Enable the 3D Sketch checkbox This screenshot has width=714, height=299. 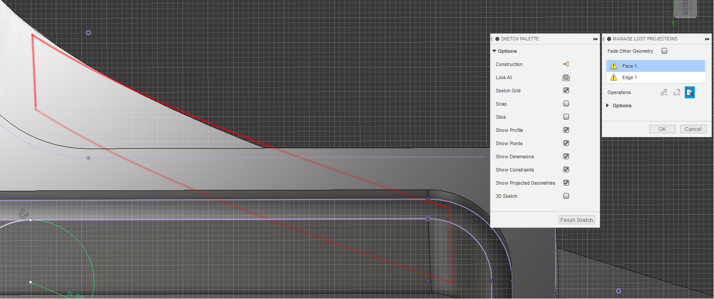566,196
